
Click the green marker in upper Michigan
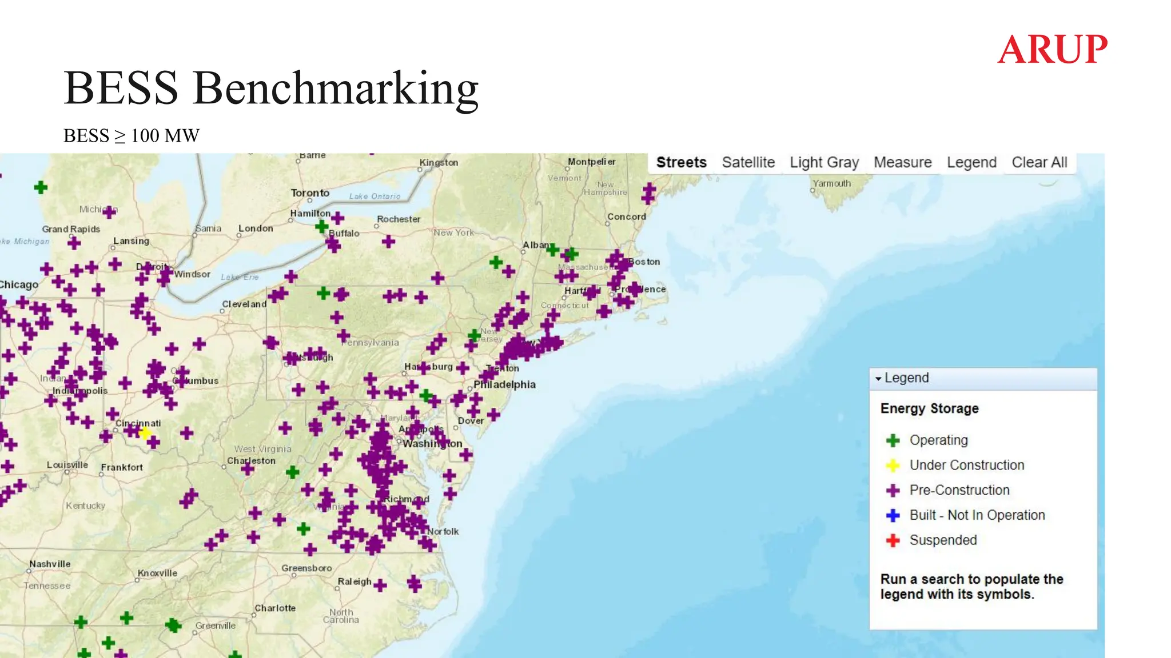(41, 187)
